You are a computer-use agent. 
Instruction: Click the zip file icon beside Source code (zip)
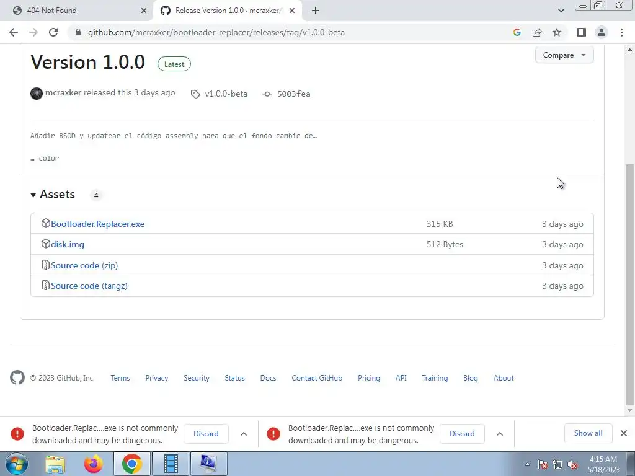45,265
